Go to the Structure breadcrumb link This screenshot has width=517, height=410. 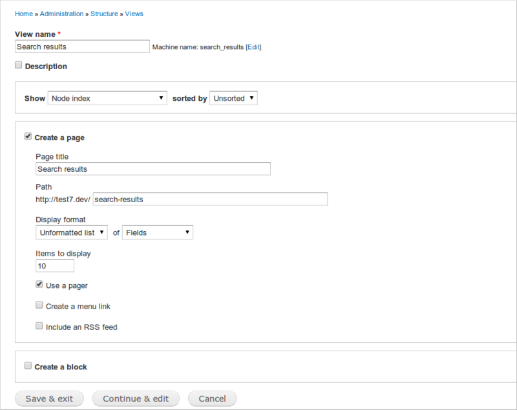click(103, 14)
